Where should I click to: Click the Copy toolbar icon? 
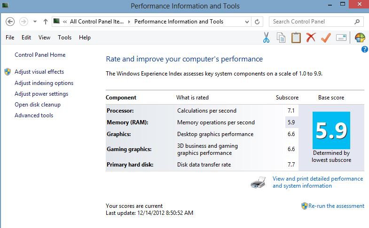(x=281, y=38)
